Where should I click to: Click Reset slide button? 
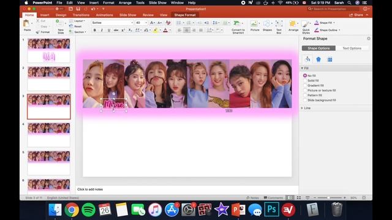point(75,26)
